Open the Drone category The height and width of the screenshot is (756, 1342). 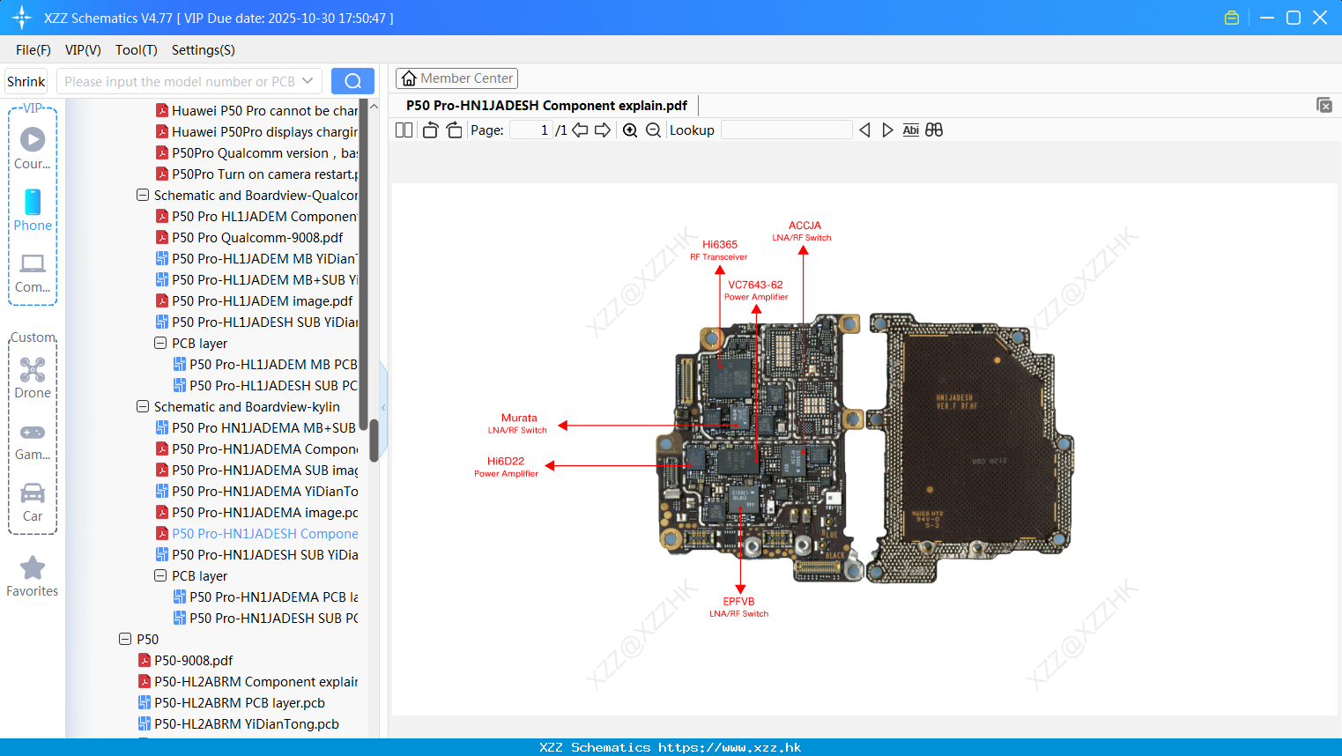coord(33,377)
